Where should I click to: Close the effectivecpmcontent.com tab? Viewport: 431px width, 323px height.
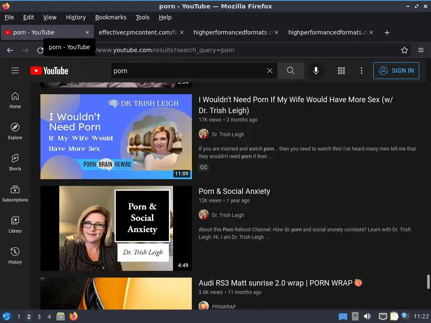pyautogui.click(x=182, y=32)
